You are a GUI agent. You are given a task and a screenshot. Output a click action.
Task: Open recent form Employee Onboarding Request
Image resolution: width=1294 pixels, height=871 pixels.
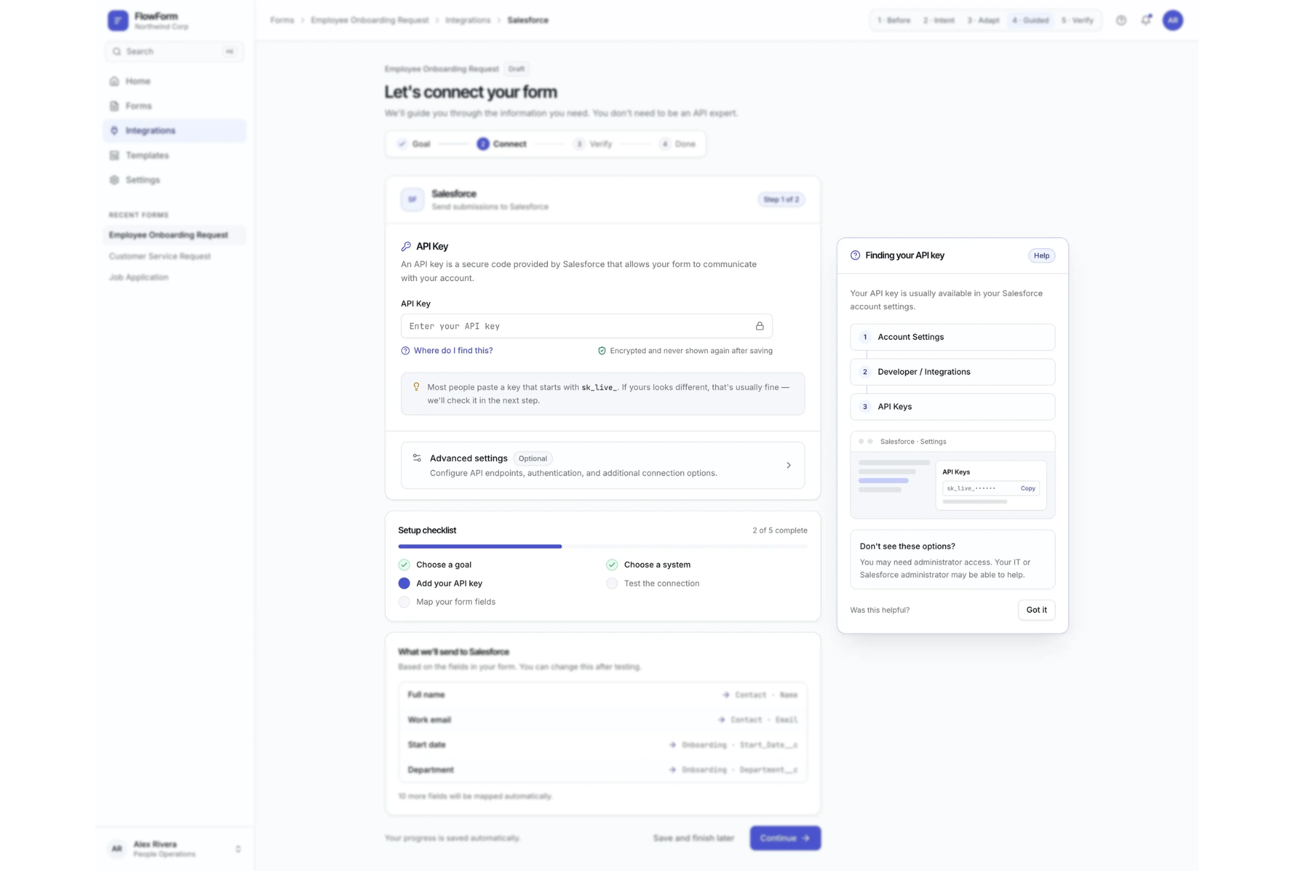[x=174, y=235]
